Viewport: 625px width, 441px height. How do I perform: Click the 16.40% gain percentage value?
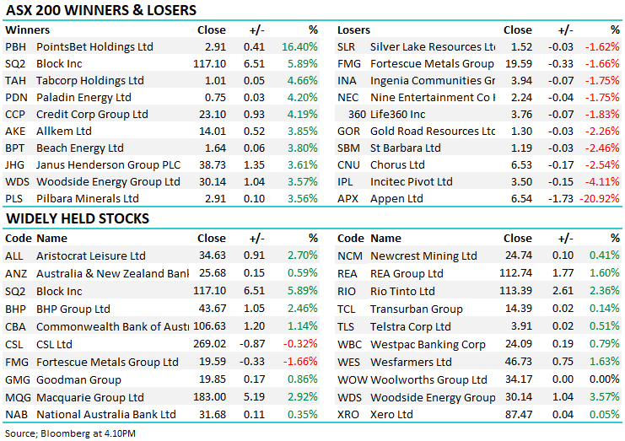[x=300, y=47]
